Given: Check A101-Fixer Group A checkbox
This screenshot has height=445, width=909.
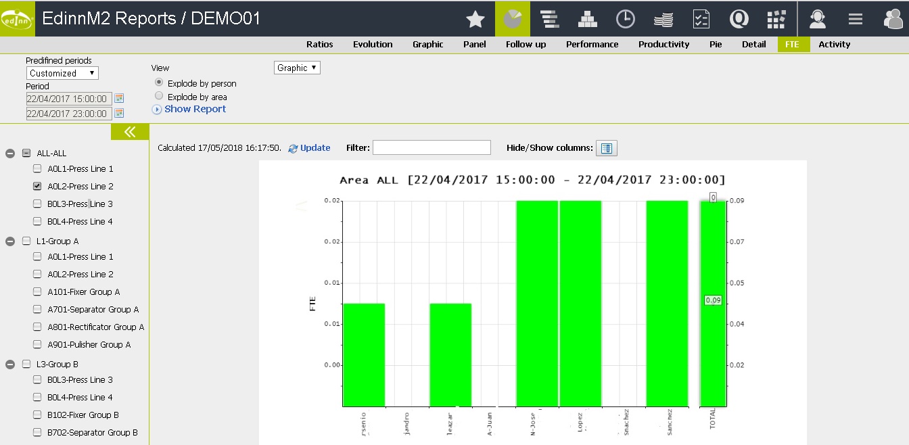Looking at the screenshot, I should pyautogui.click(x=37, y=291).
